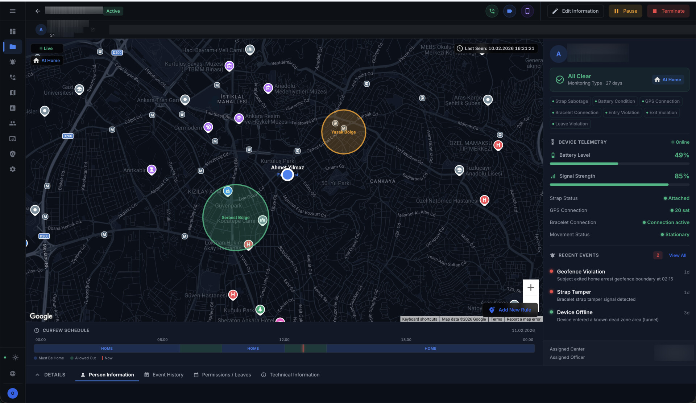
Task: Click the language globe icon in sidebar
Action: pyautogui.click(x=13, y=374)
